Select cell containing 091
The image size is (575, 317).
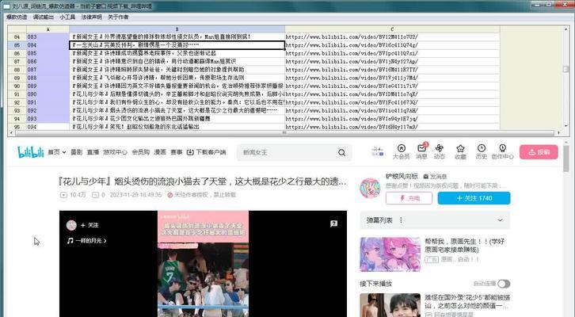click(x=48, y=102)
